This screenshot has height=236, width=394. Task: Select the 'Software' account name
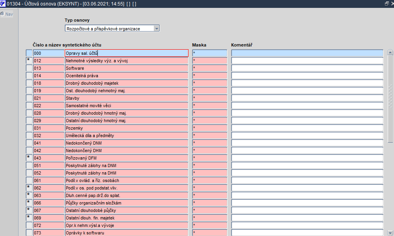pos(127,68)
